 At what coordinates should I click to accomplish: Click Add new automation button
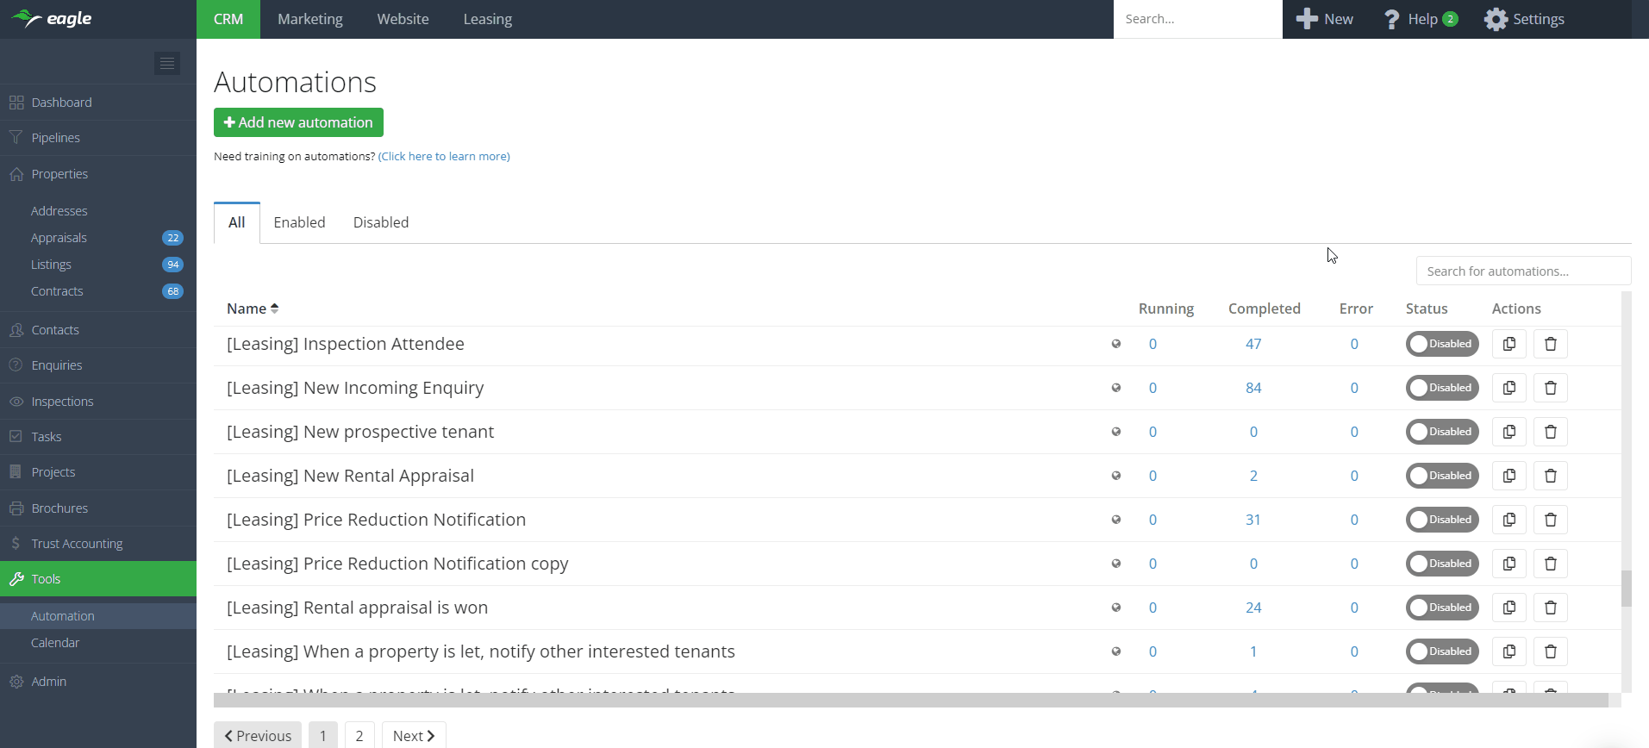tap(298, 122)
